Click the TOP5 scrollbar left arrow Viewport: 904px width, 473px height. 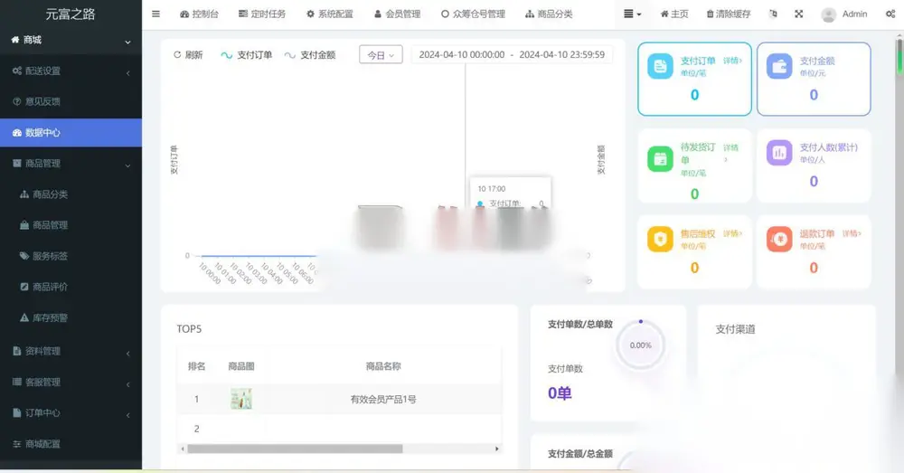coord(183,449)
